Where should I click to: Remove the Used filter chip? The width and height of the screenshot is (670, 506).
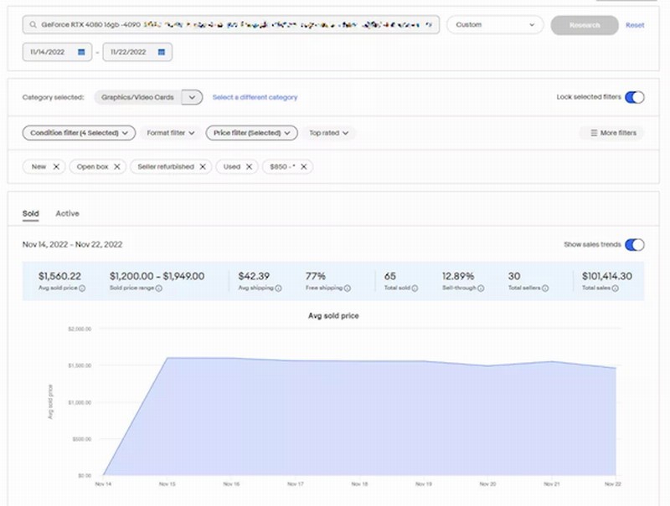pyautogui.click(x=249, y=166)
